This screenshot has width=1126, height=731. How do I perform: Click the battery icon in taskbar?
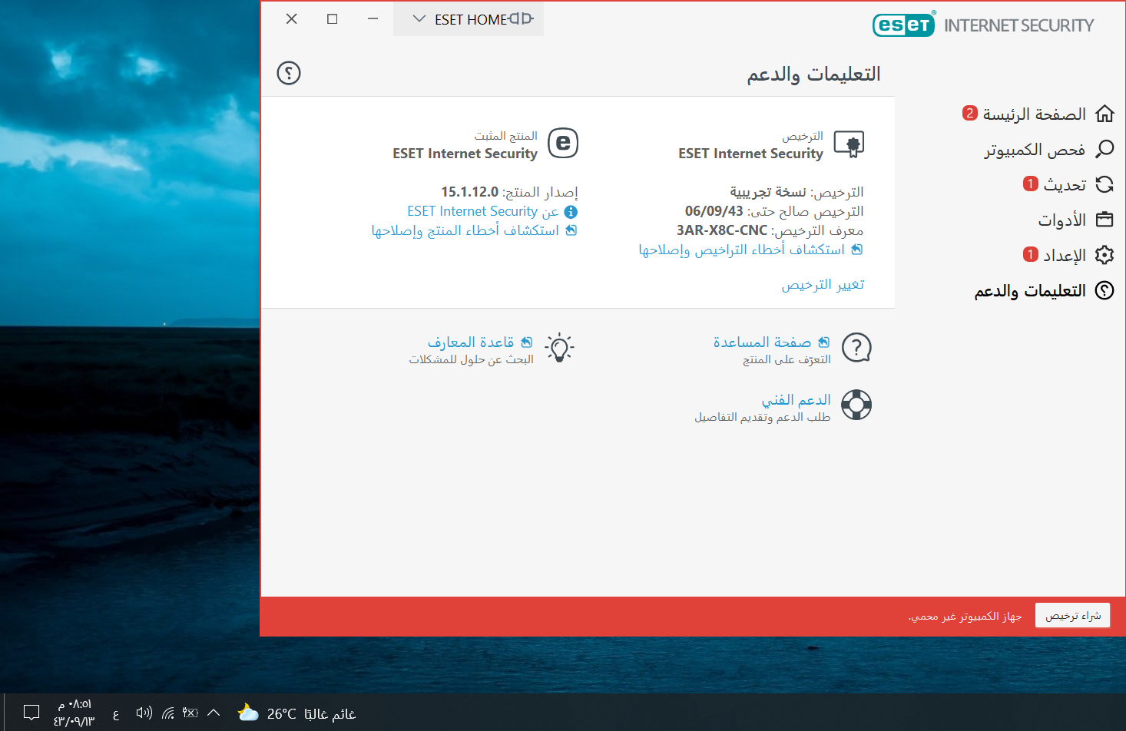click(x=190, y=713)
